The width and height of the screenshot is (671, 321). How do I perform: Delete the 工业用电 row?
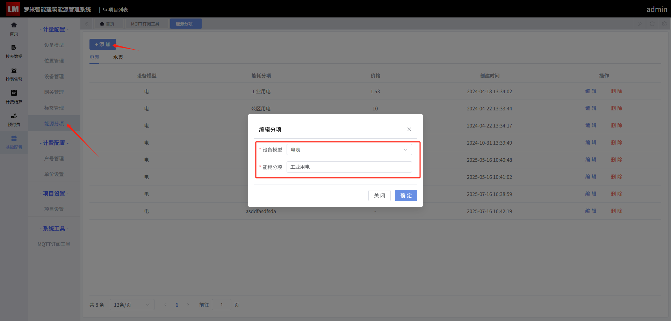coord(617,91)
